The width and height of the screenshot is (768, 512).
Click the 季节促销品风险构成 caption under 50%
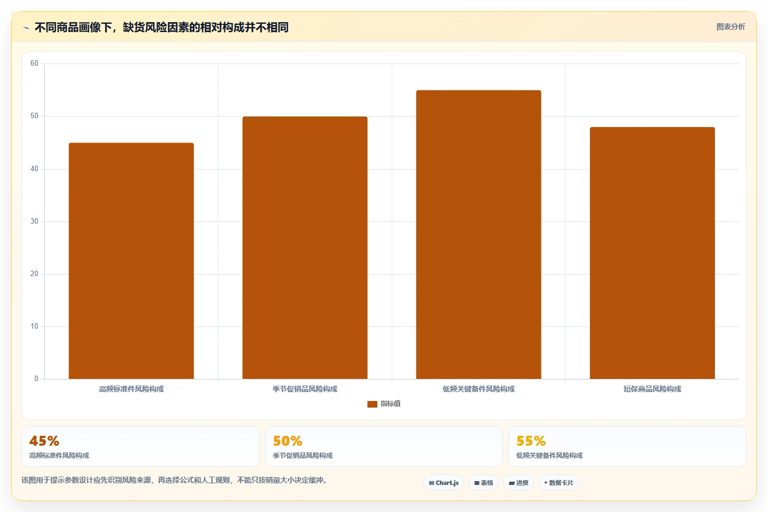click(303, 456)
